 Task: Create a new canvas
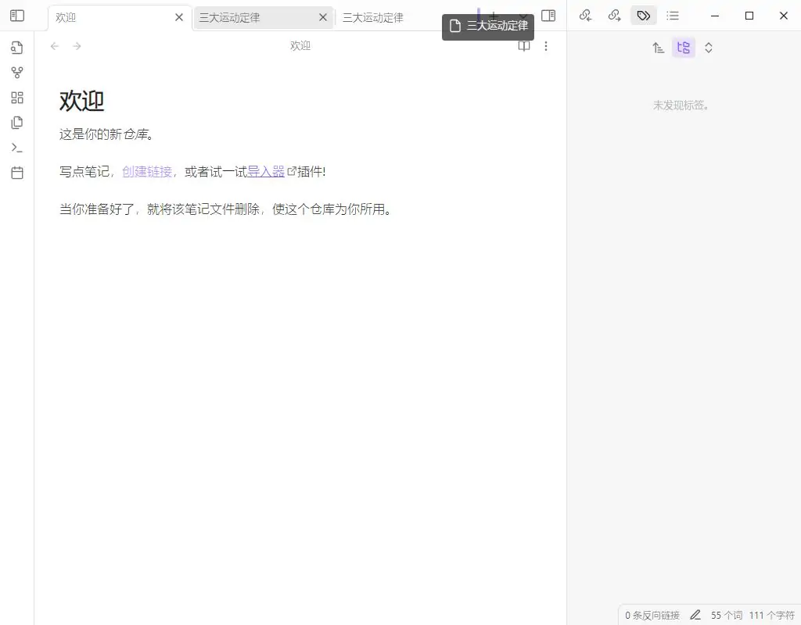(16, 98)
